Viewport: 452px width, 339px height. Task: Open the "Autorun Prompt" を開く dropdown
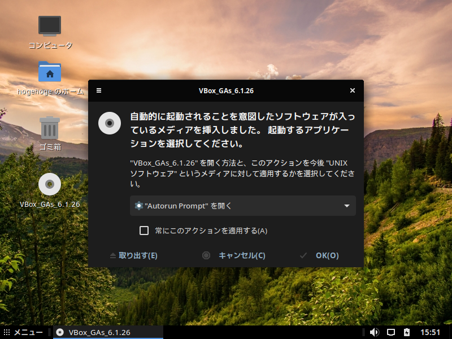[243, 206]
